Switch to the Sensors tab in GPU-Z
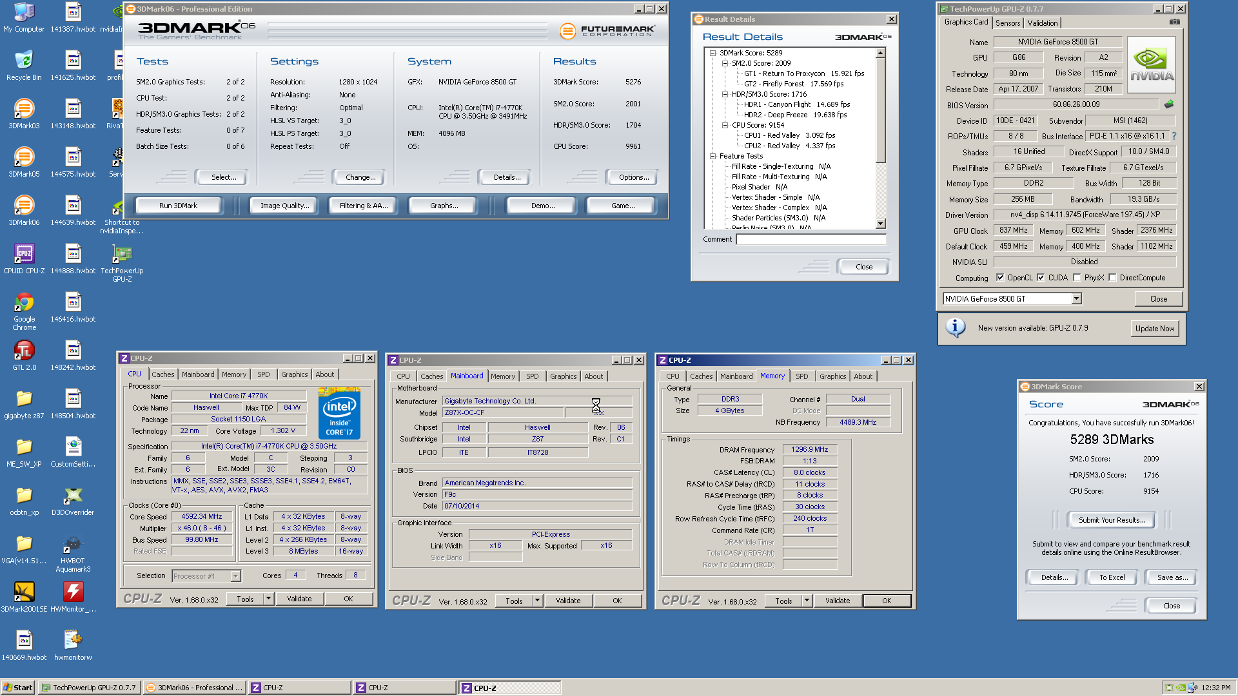Viewport: 1238px width, 696px height. pos(1007,23)
